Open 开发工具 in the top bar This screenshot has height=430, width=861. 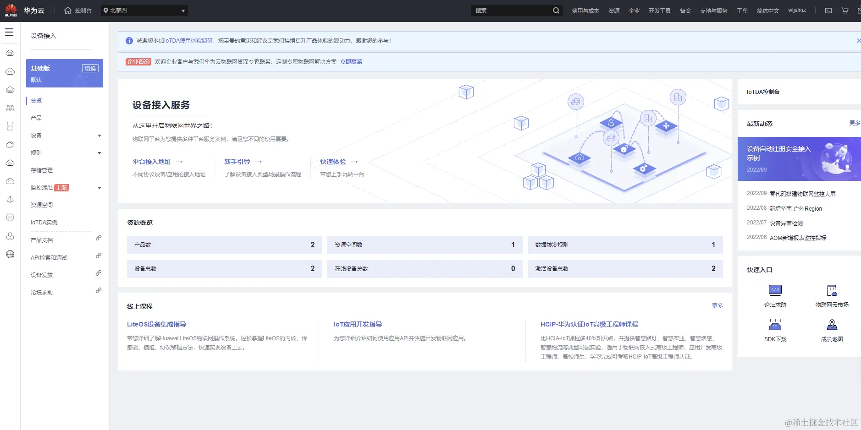coord(660,11)
